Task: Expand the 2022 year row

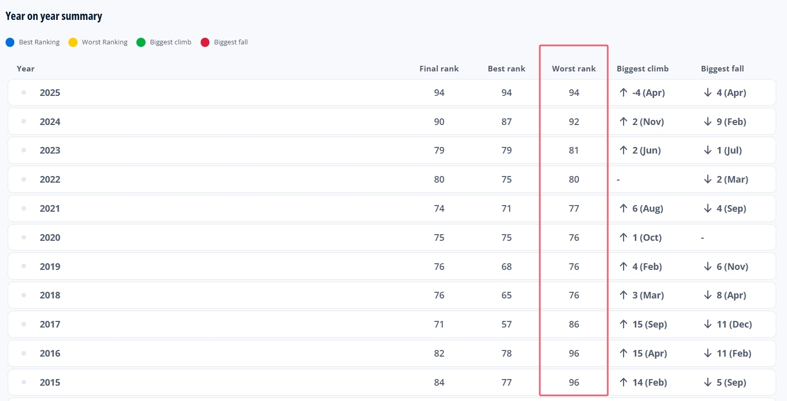Action: (x=392, y=180)
